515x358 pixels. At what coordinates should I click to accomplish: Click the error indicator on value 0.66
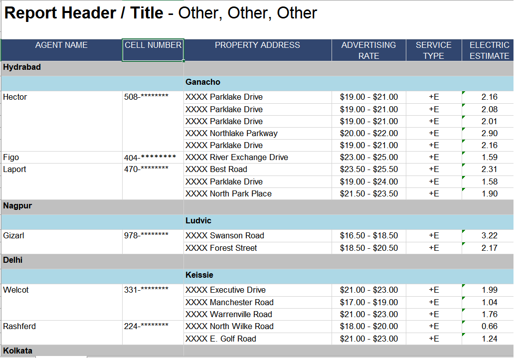click(x=464, y=323)
